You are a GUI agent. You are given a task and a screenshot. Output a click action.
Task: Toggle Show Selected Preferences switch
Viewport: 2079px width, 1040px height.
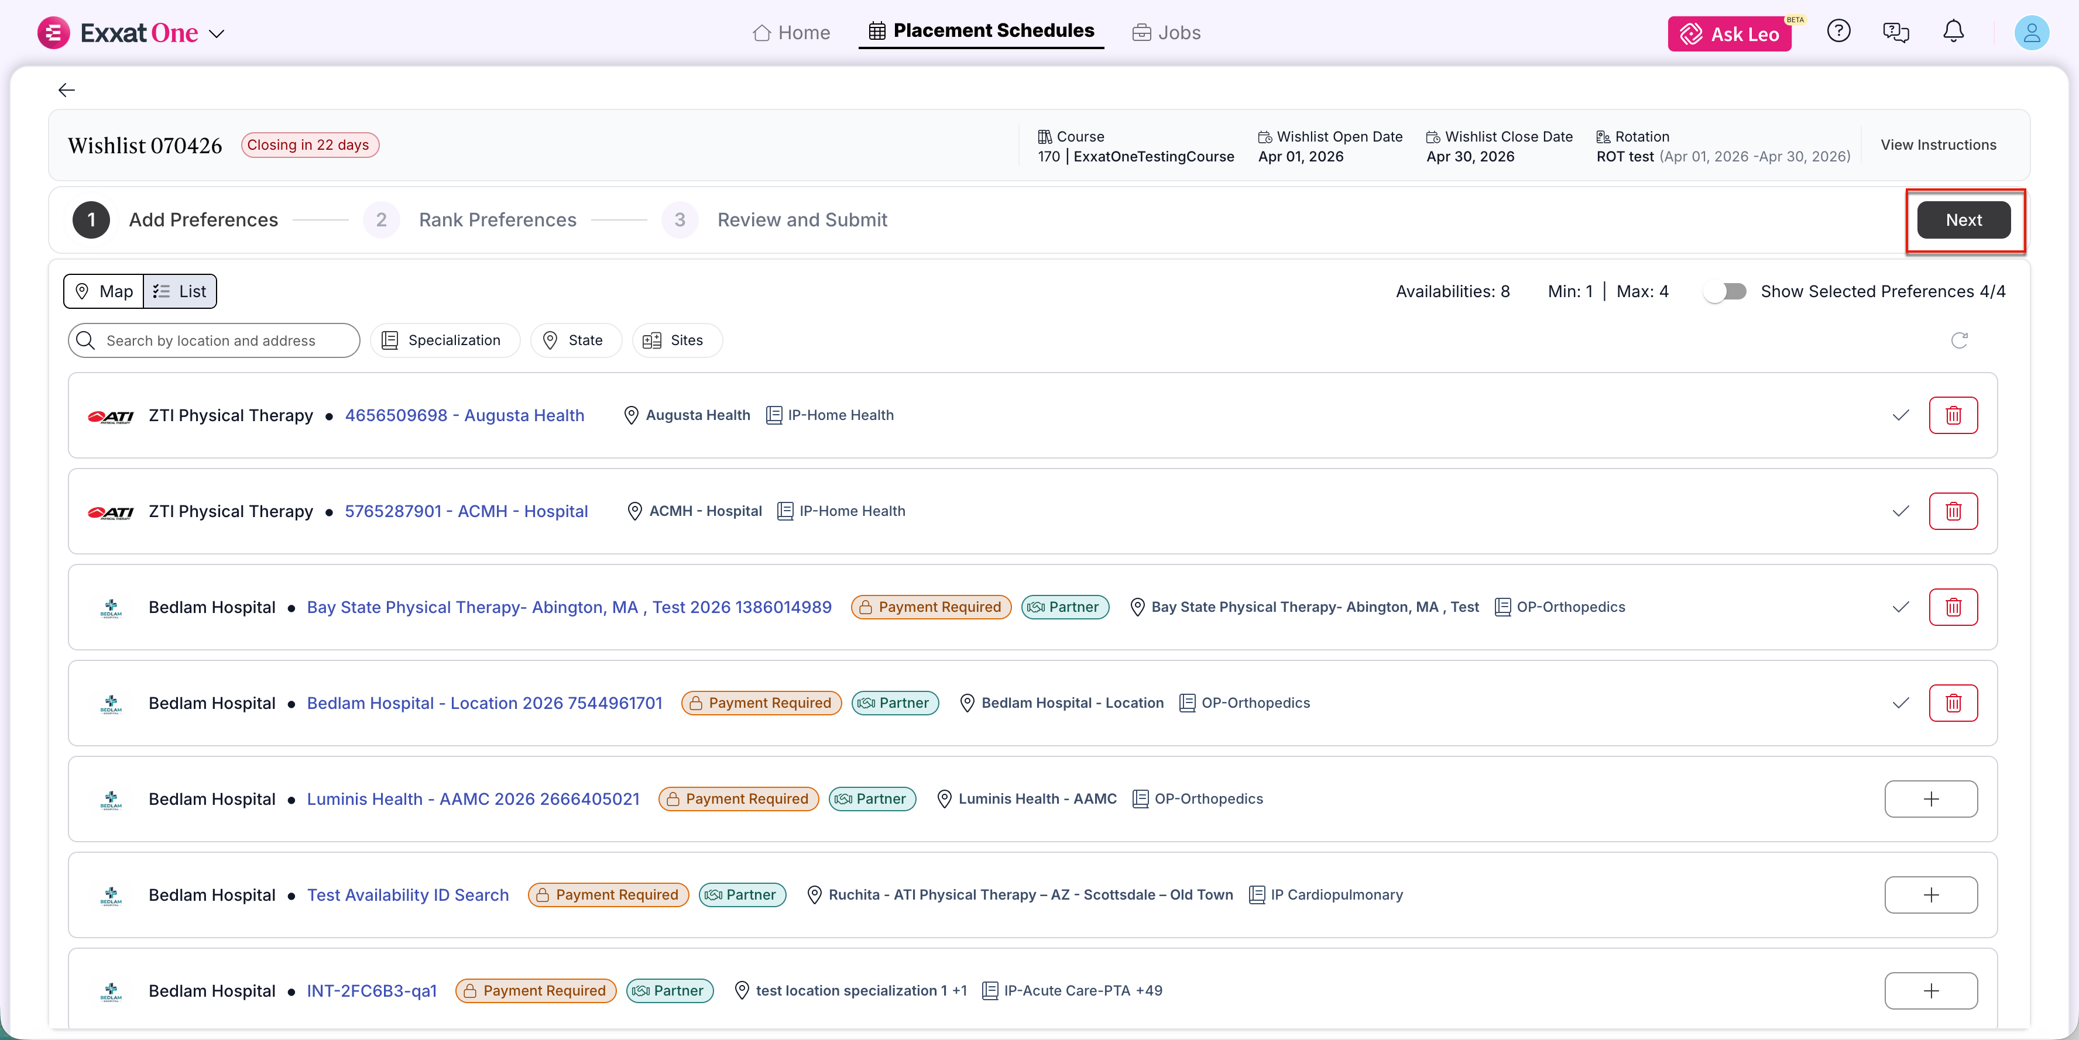(x=1726, y=291)
